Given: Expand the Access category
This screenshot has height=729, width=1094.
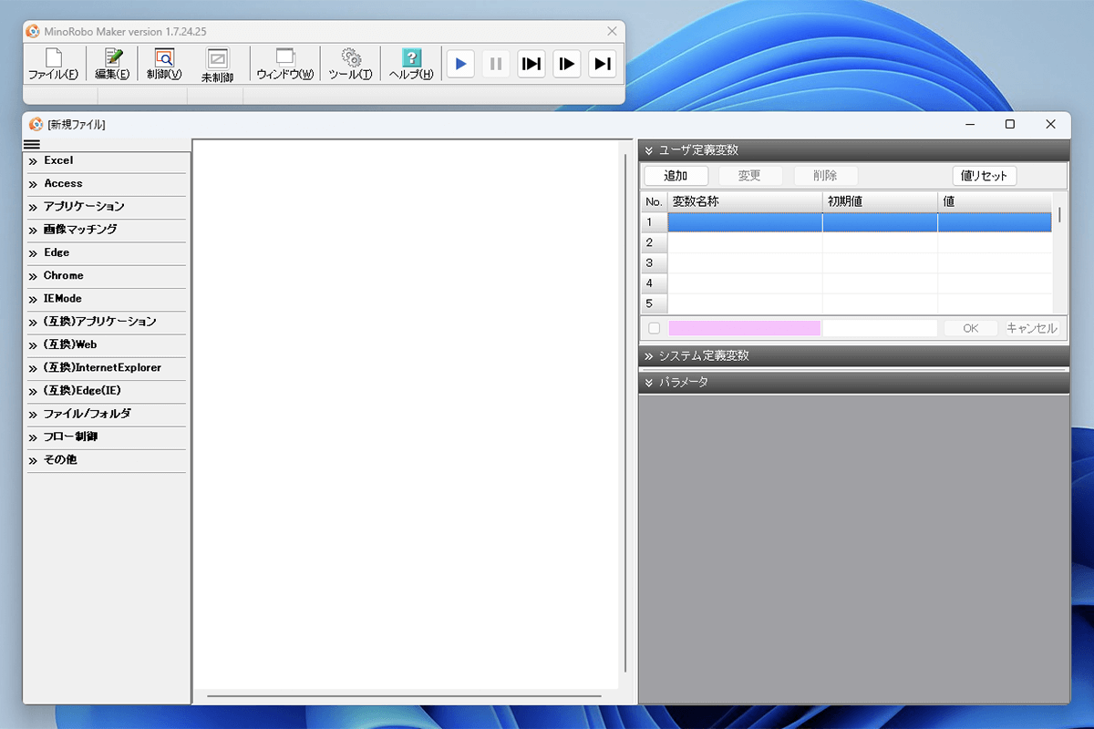Looking at the screenshot, I should point(106,184).
